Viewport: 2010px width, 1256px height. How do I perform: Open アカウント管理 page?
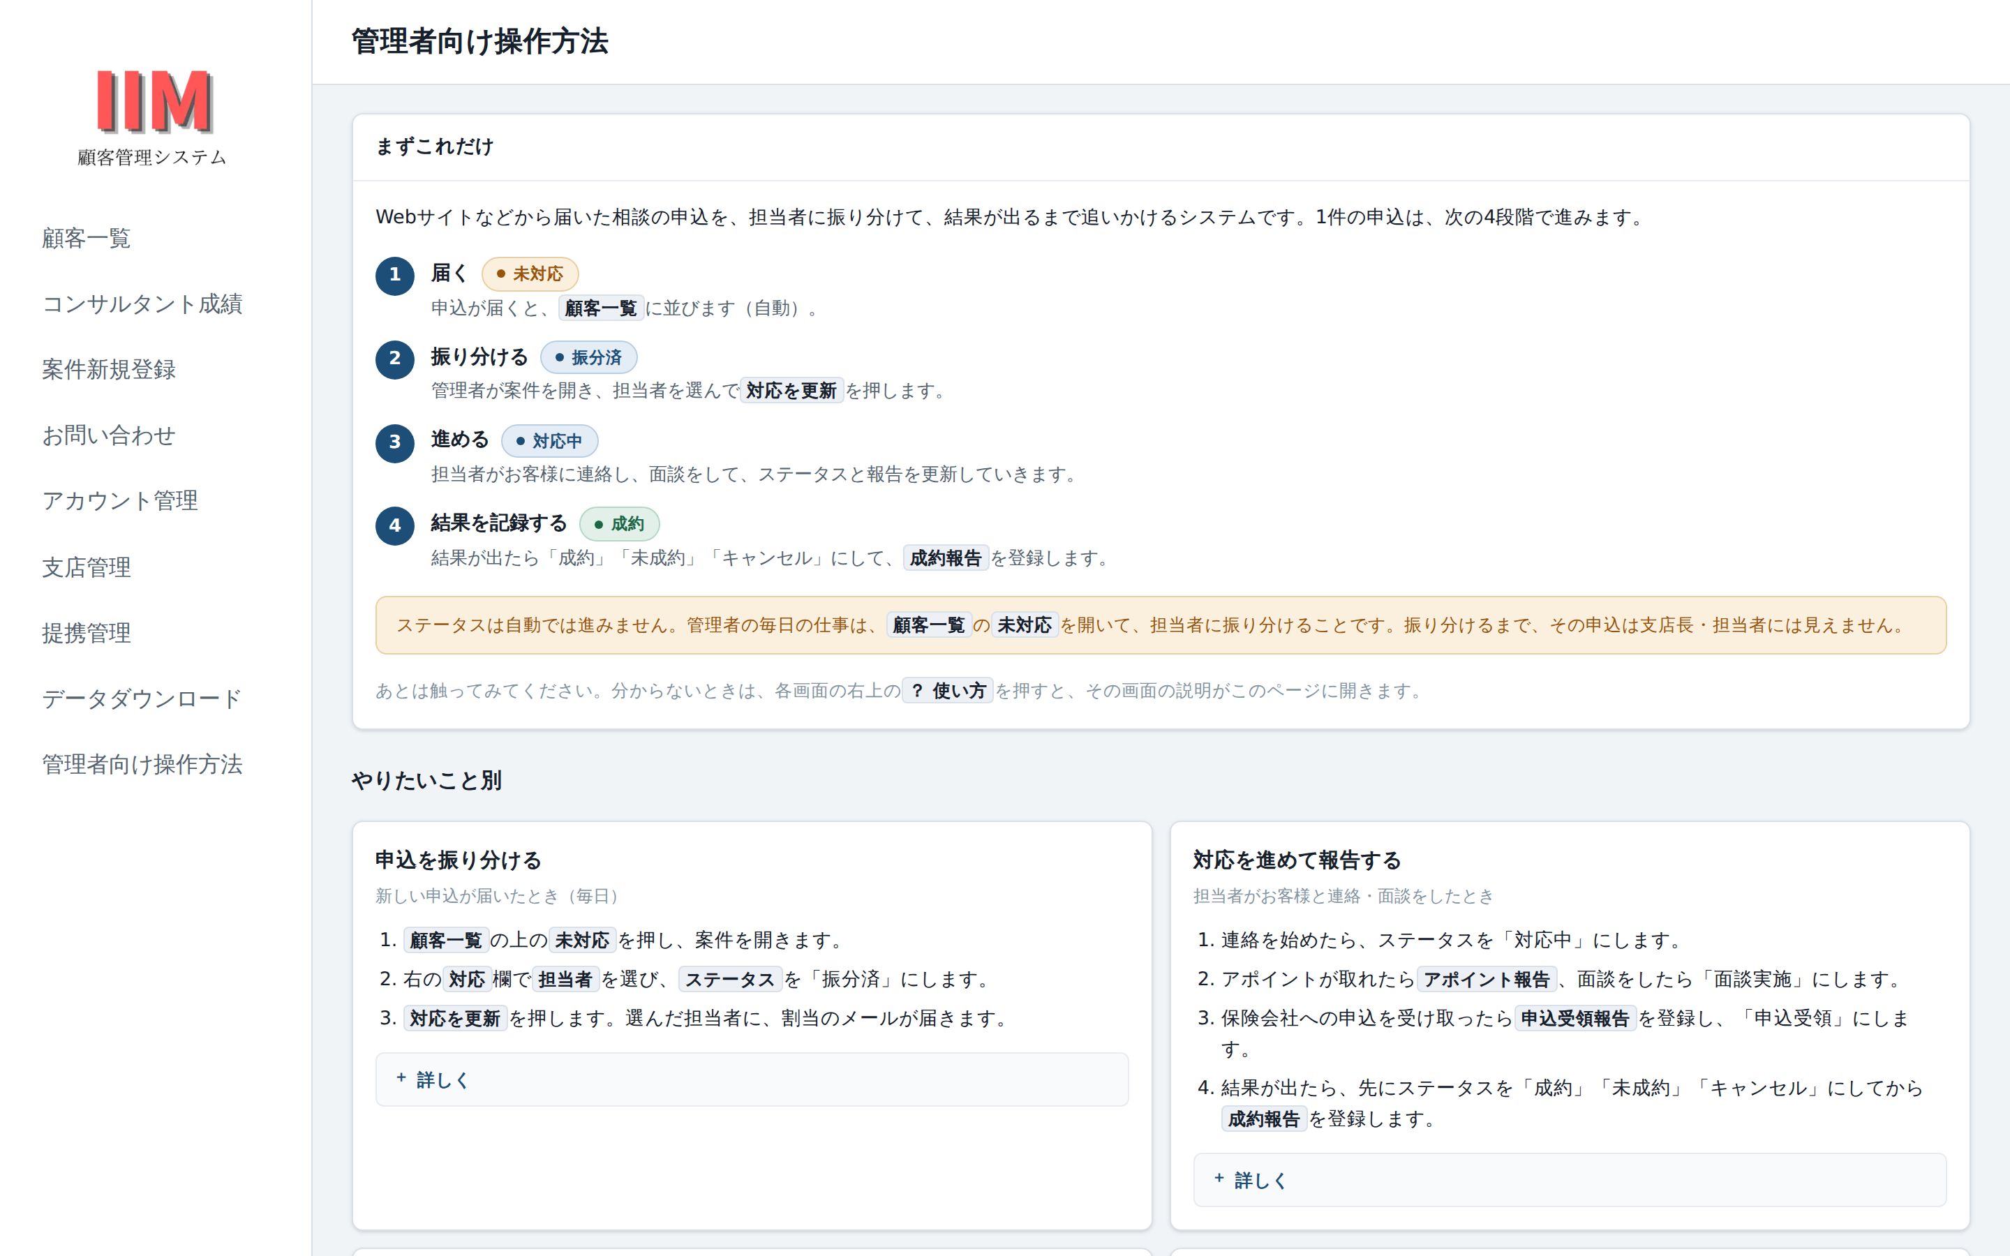tap(119, 501)
